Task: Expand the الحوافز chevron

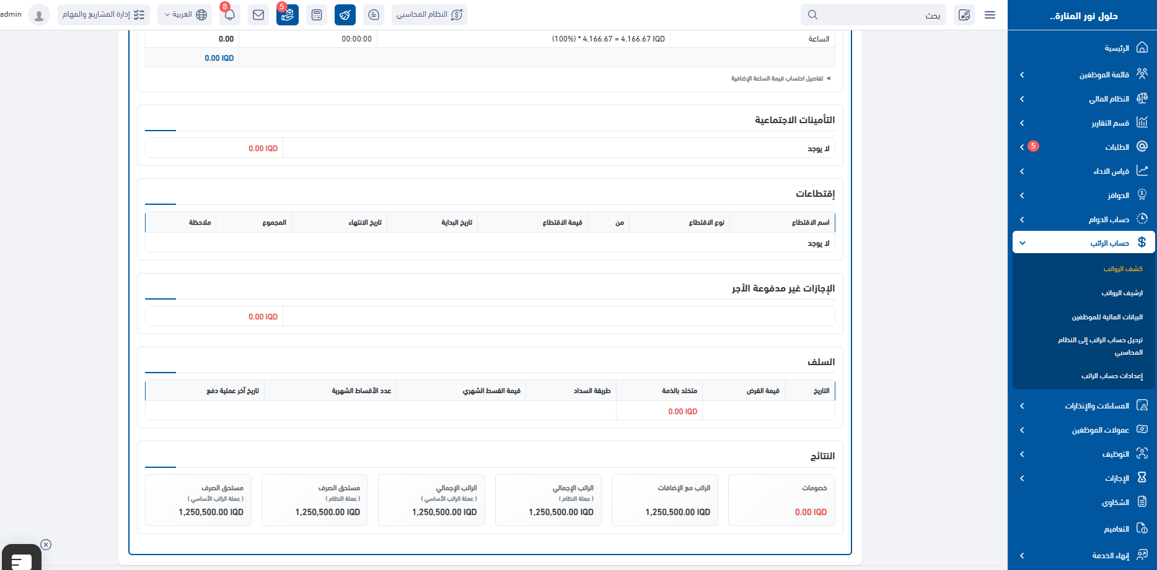Action: point(1022,196)
